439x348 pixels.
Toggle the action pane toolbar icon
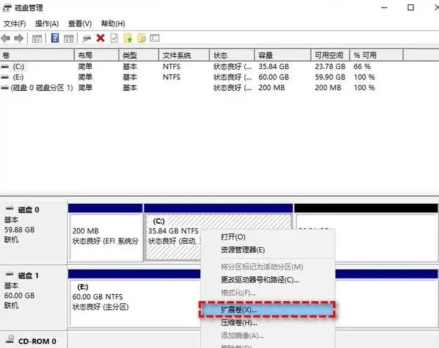pyautogui.click(x=69, y=38)
